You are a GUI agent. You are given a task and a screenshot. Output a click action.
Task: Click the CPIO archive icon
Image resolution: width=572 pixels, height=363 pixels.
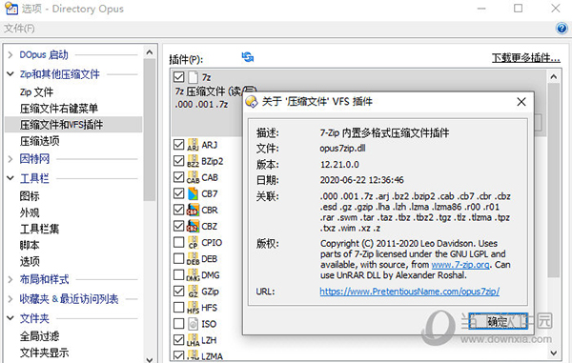point(193,242)
